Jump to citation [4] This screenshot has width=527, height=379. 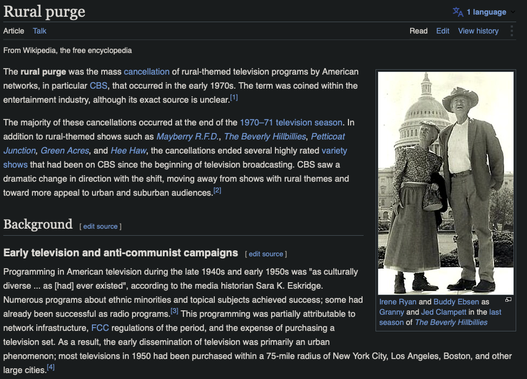50,367
